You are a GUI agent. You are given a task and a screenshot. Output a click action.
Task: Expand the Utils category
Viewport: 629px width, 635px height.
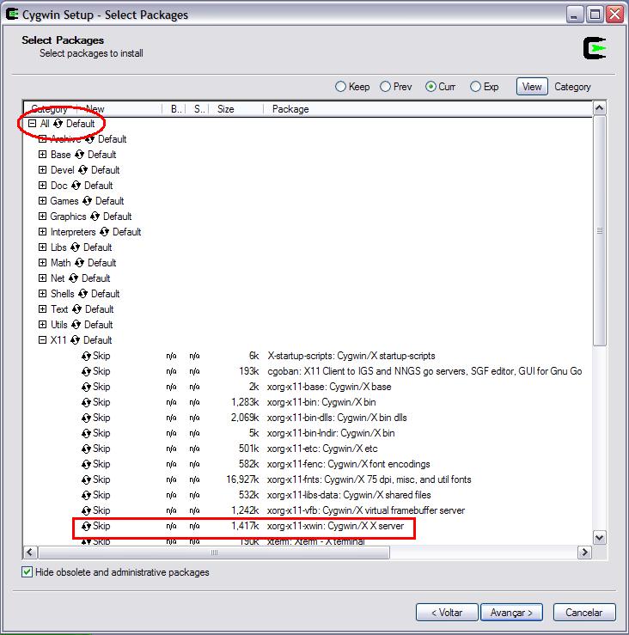42,325
